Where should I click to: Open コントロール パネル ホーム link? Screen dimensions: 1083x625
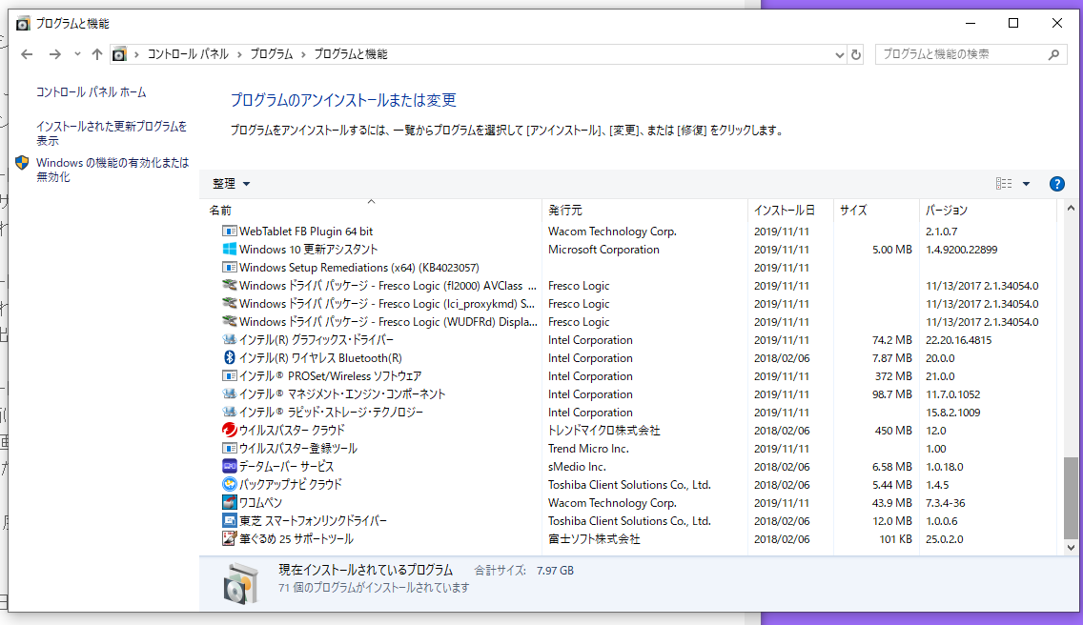click(x=92, y=92)
